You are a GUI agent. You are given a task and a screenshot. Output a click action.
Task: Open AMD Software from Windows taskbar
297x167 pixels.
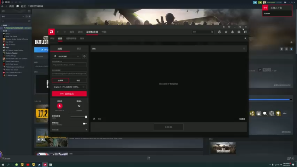(45, 165)
